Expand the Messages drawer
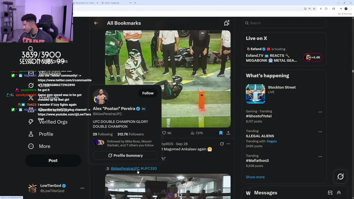 339,193
